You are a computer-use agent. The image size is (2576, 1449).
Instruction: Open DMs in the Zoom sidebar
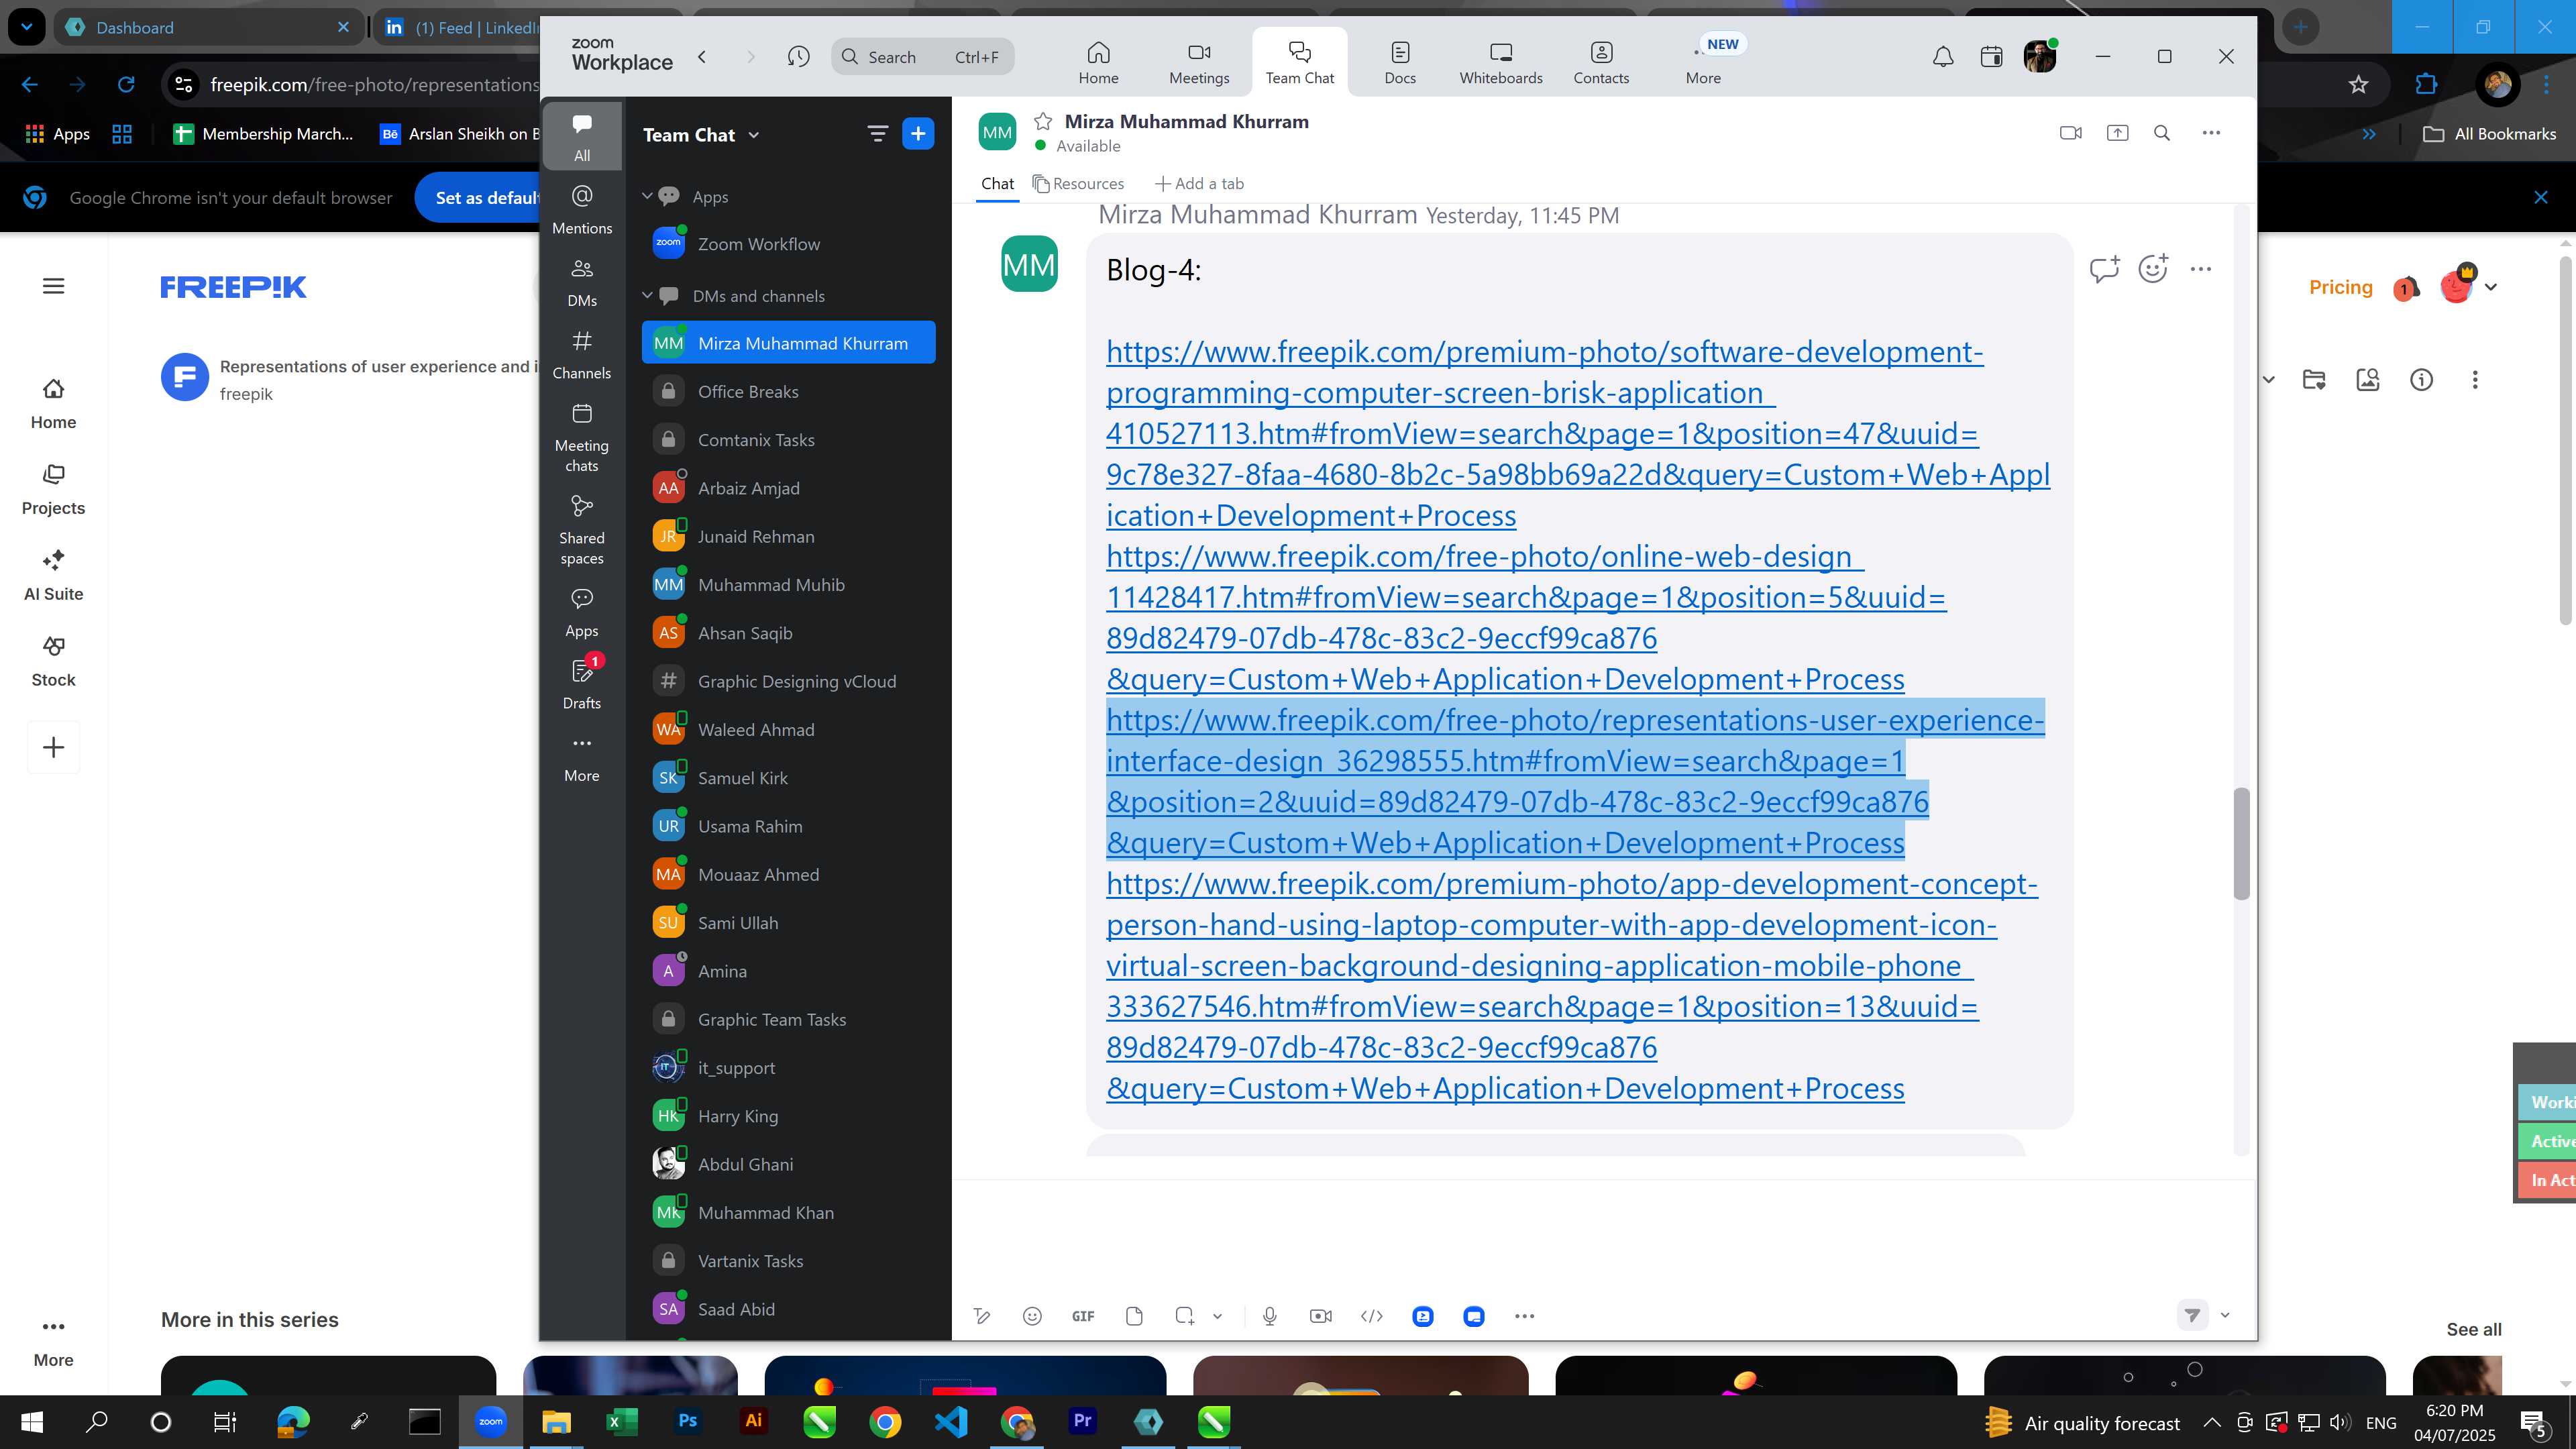coord(582,282)
